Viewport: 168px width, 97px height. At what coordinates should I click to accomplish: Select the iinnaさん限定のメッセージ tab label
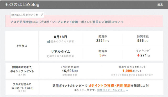click(x=27, y=15)
